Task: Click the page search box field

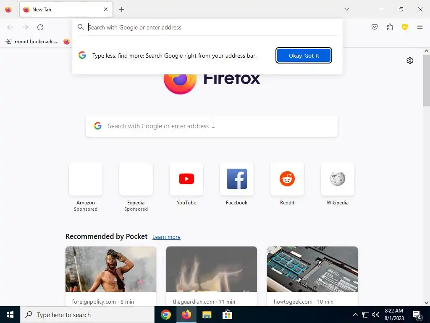Action: click(x=212, y=126)
